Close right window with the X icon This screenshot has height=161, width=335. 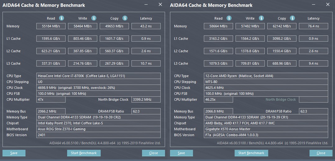pyautogui.click(x=328, y=4)
